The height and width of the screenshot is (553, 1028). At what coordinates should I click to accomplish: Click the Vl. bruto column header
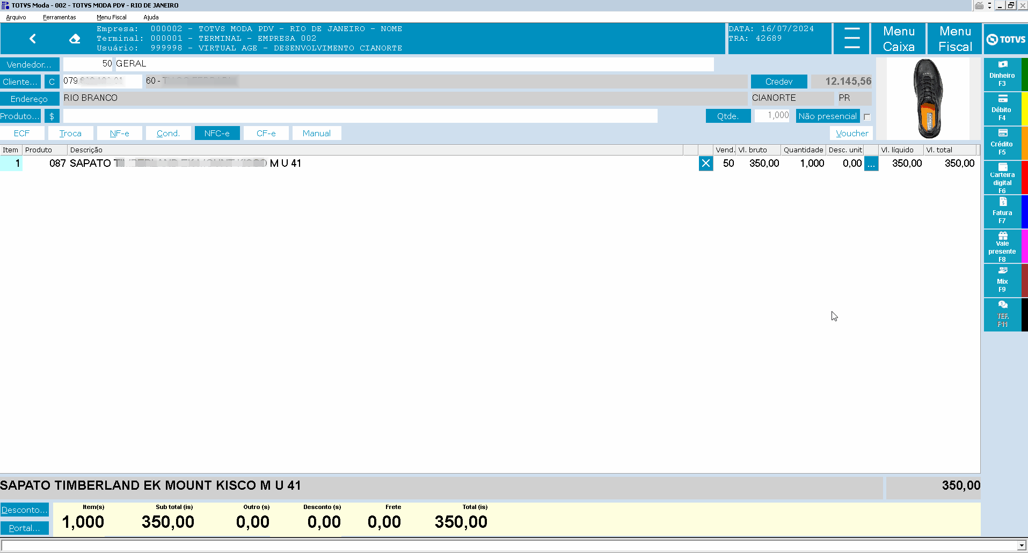[758, 150]
